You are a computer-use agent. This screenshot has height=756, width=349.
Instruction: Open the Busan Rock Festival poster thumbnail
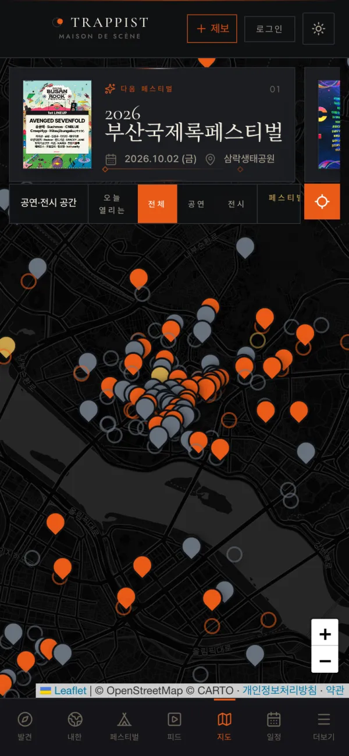point(57,125)
